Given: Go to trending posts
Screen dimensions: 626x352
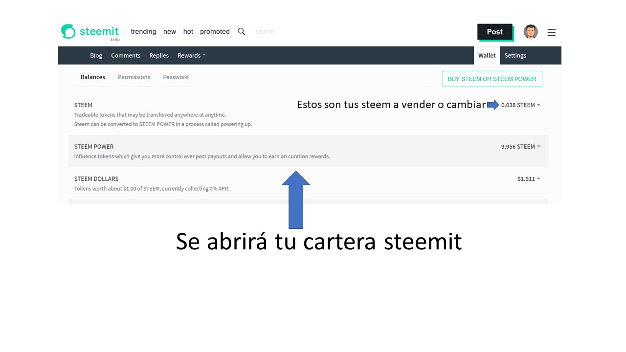Looking at the screenshot, I should 143,31.
